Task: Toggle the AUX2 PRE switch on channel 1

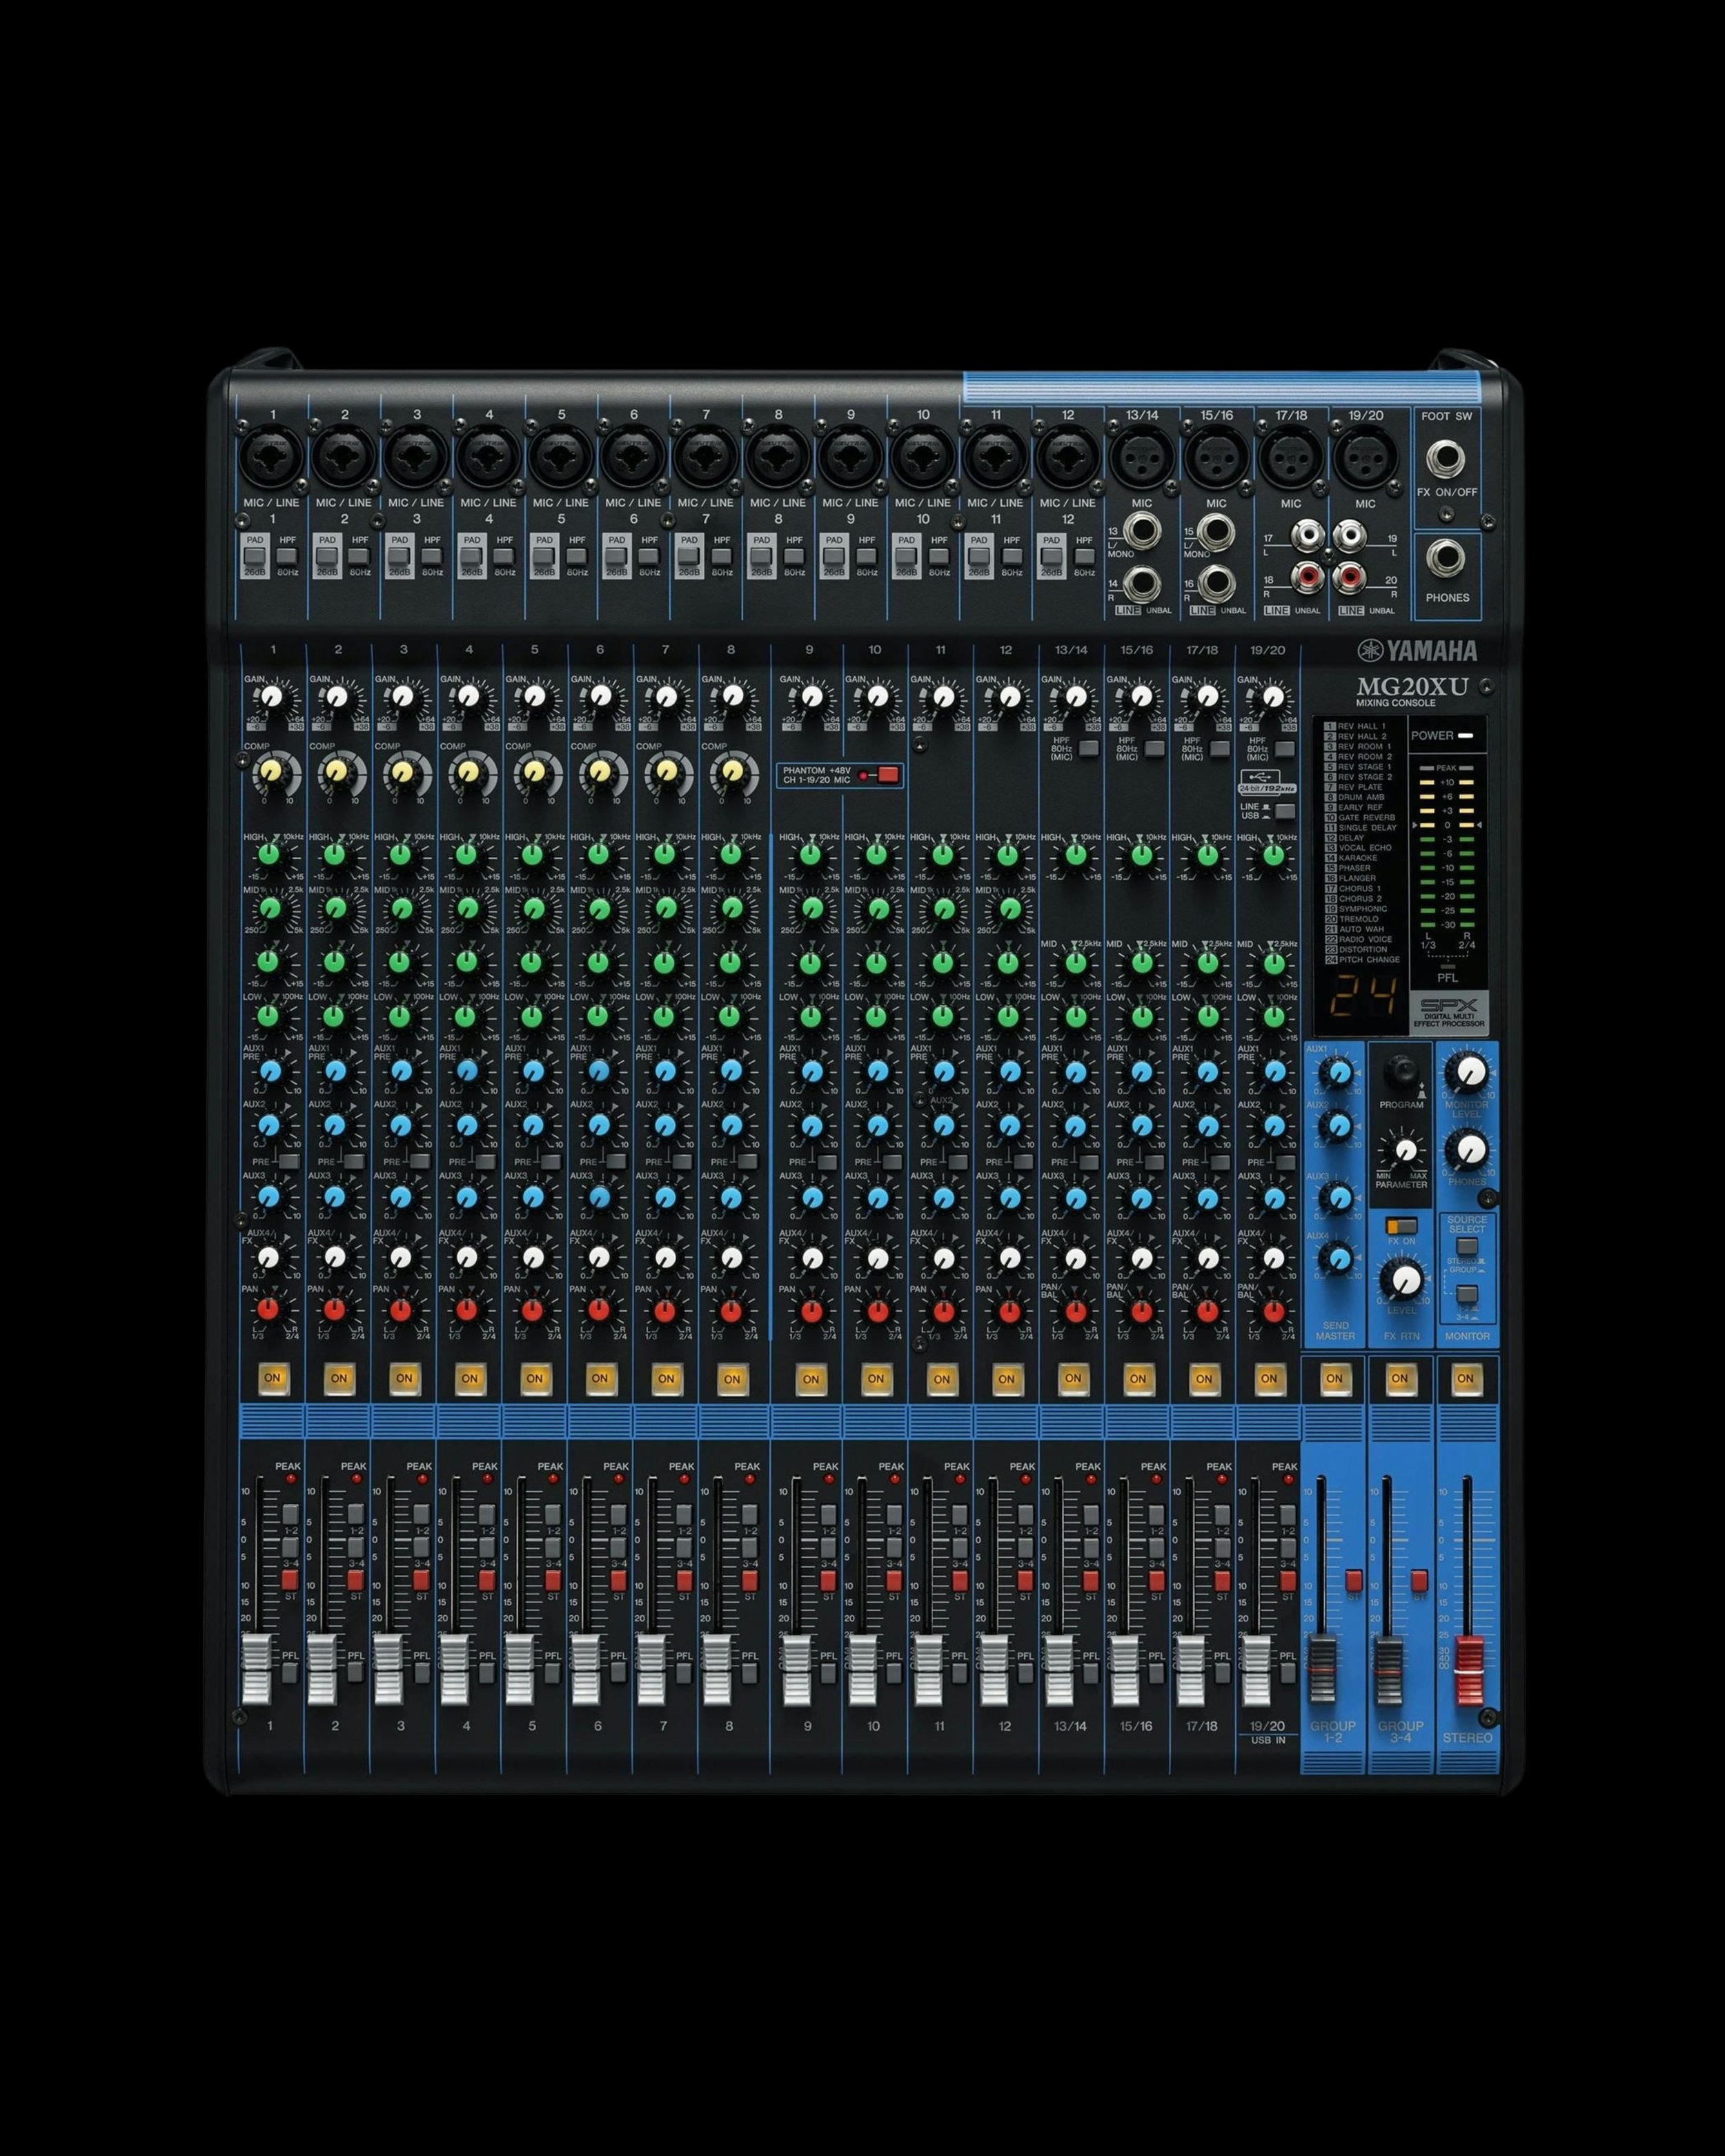Action: point(288,1161)
